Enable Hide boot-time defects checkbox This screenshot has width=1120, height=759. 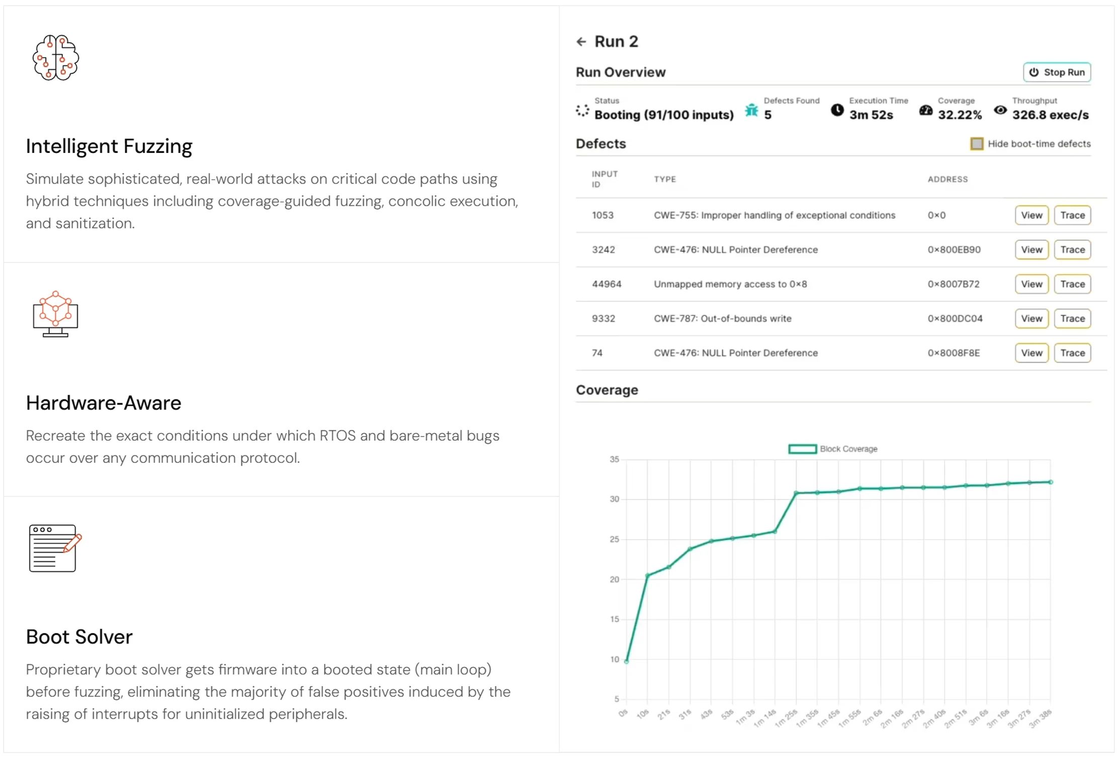[977, 144]
